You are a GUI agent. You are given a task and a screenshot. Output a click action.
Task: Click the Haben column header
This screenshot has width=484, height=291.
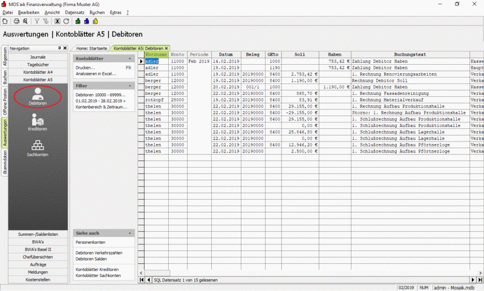(335, 54)
